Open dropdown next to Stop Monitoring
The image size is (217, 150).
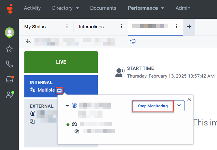[x=179, y=106]
